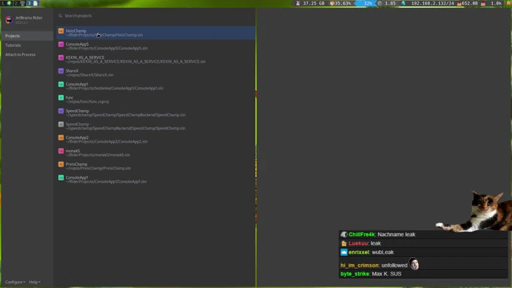Open the PreisChamp project
The width and height of the screenshot is (512, 288).
(156, 166)
